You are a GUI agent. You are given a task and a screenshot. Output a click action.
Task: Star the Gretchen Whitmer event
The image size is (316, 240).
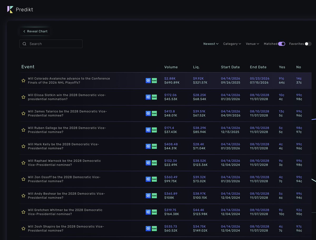click(23, 212)
